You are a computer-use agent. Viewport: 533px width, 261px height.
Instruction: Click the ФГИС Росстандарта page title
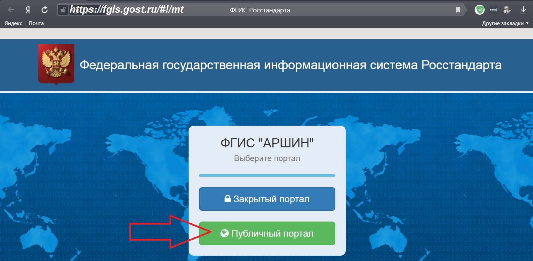click(260, 10)
